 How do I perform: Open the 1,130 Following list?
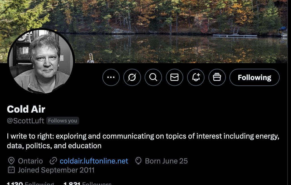(30, 183)
